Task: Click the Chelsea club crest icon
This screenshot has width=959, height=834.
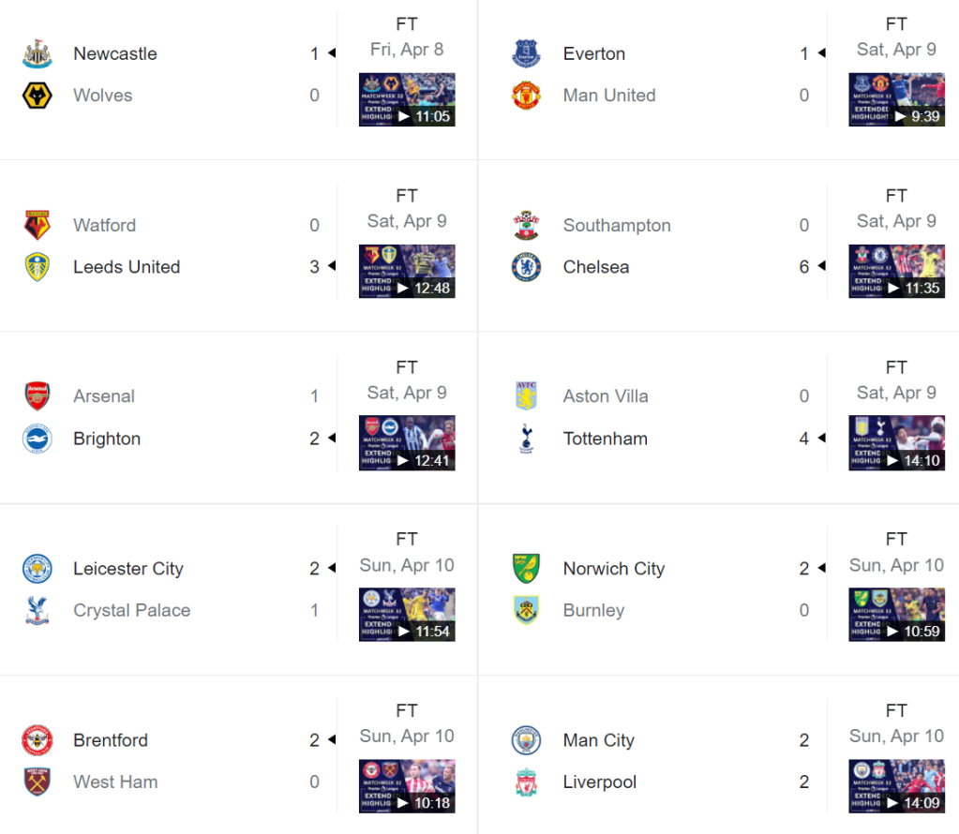Action: pyautogui.click(x=527, y=267)
